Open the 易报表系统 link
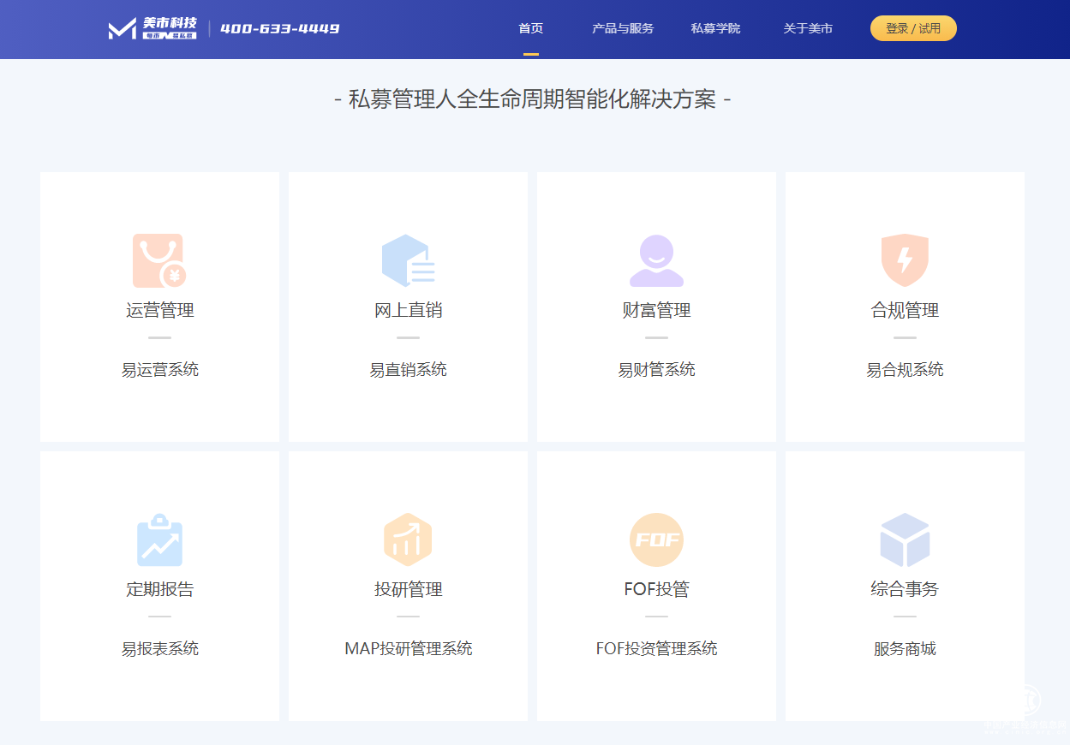 [159, 648]
